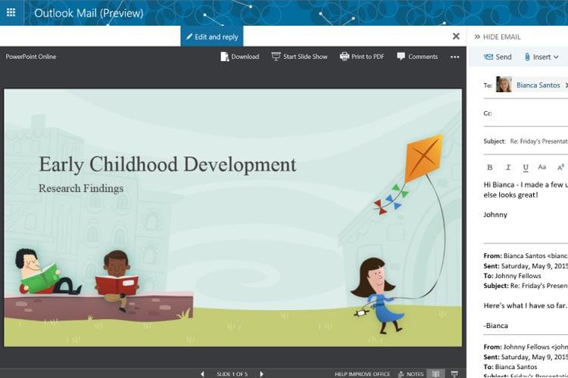Start the slide show

299,57
